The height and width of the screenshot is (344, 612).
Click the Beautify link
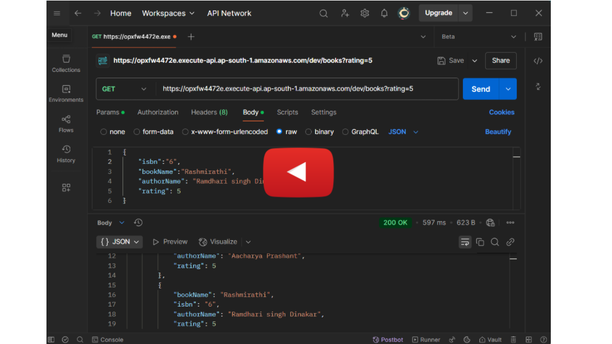coord(498,132)
